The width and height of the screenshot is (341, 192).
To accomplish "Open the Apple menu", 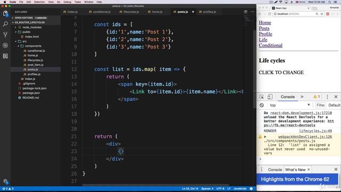I will [x=5, y=2].
